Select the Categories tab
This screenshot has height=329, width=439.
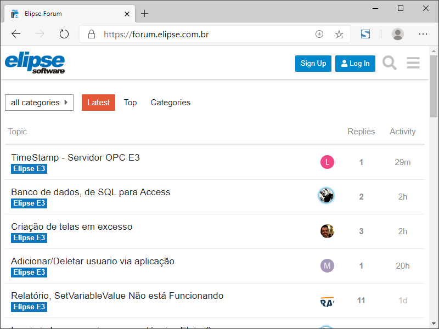click(x=170, y=103)
